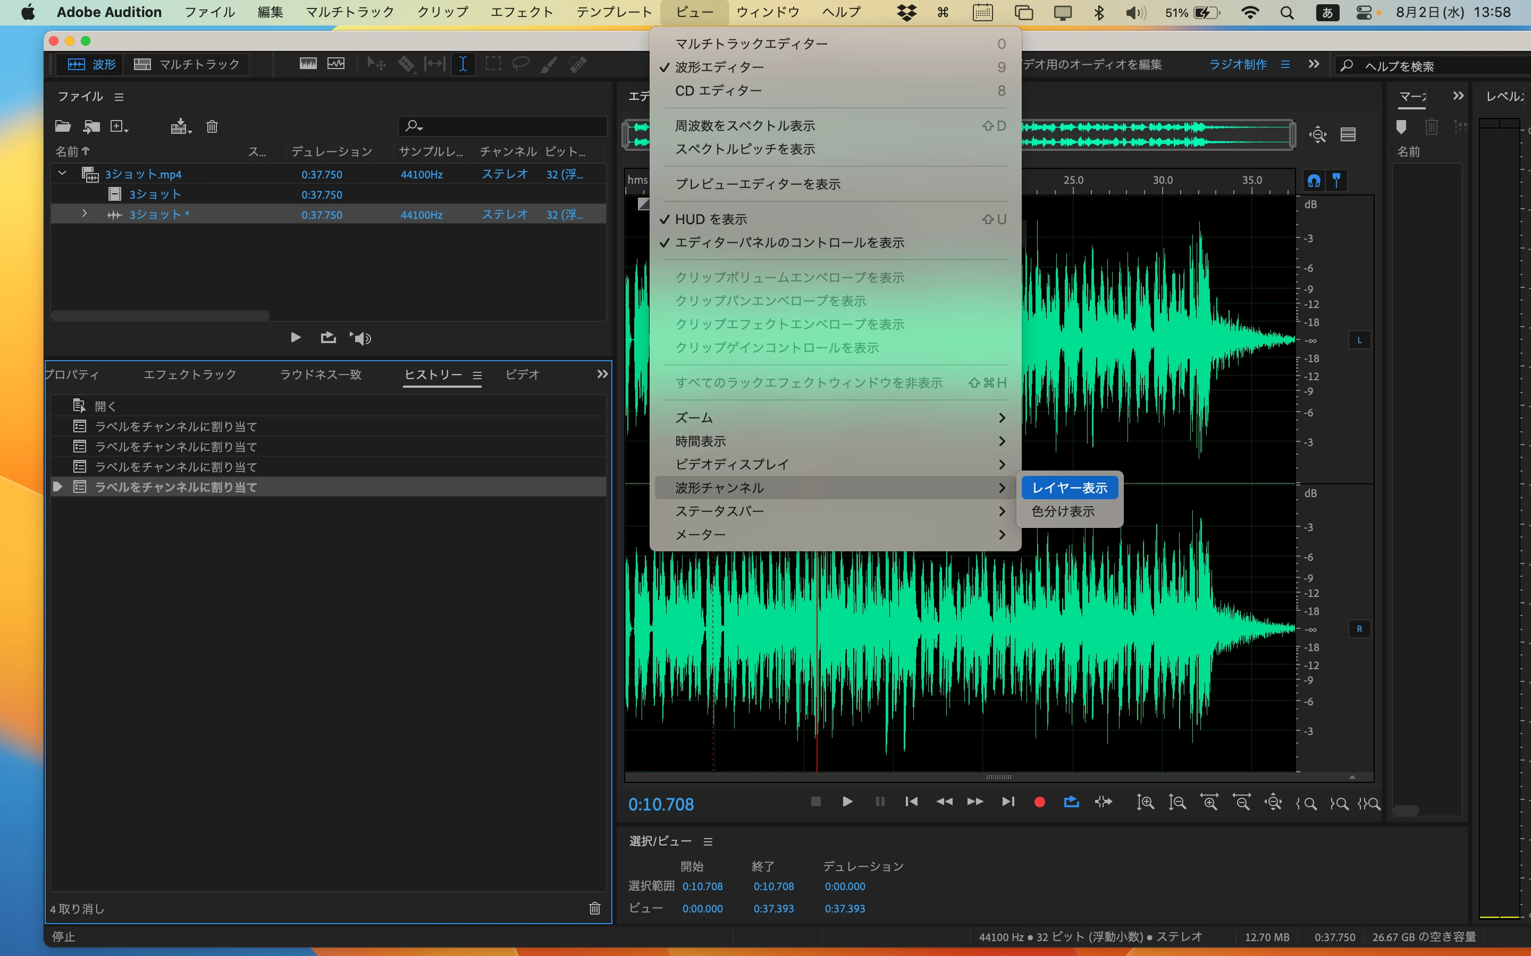Select the Time Selection tool in toolbar
1531x956 pixels.
[x=463, y=64]
